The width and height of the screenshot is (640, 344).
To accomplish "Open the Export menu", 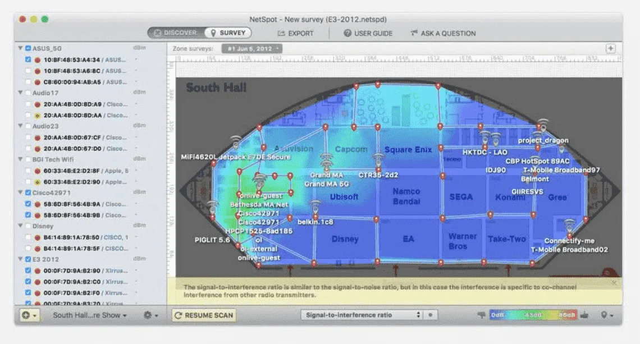I will (295, 33).
